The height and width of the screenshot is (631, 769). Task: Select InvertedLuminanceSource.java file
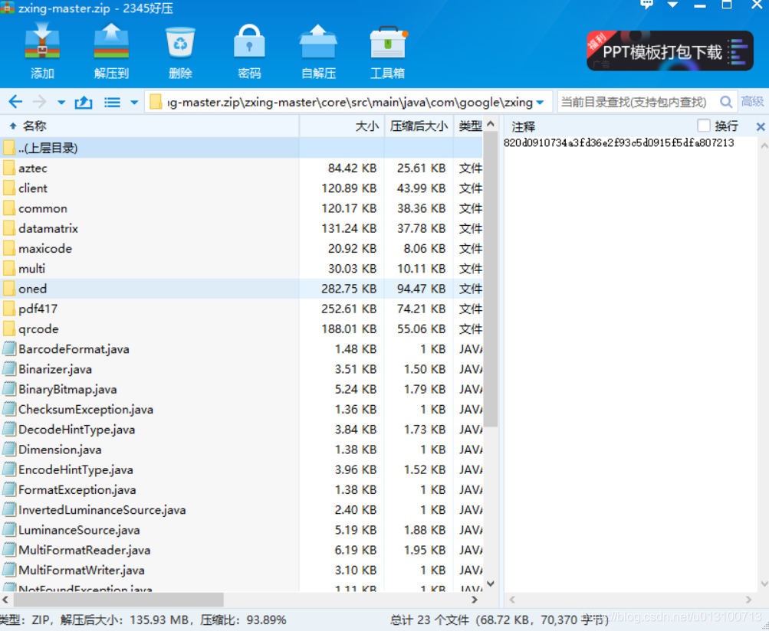tap(242, 509)
